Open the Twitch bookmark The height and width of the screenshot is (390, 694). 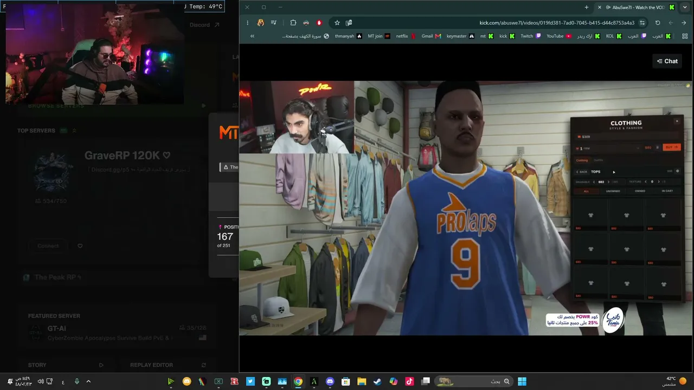tap(531, 36)
